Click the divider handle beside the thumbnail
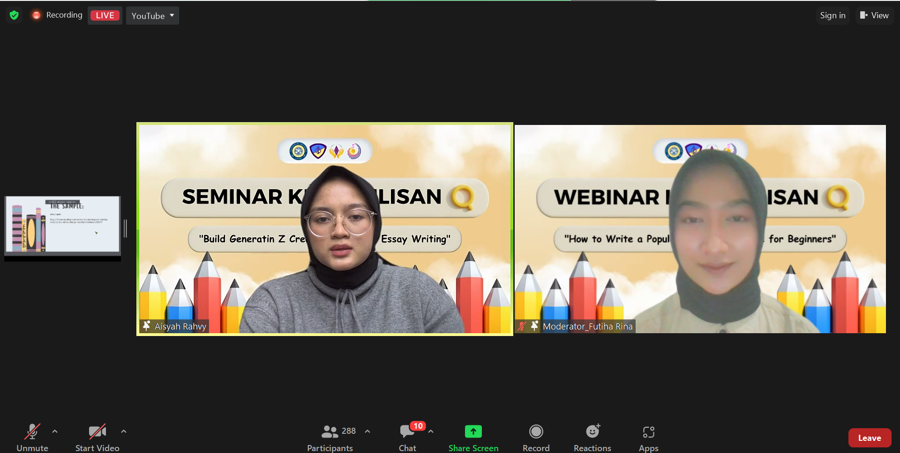 (125, 228)
